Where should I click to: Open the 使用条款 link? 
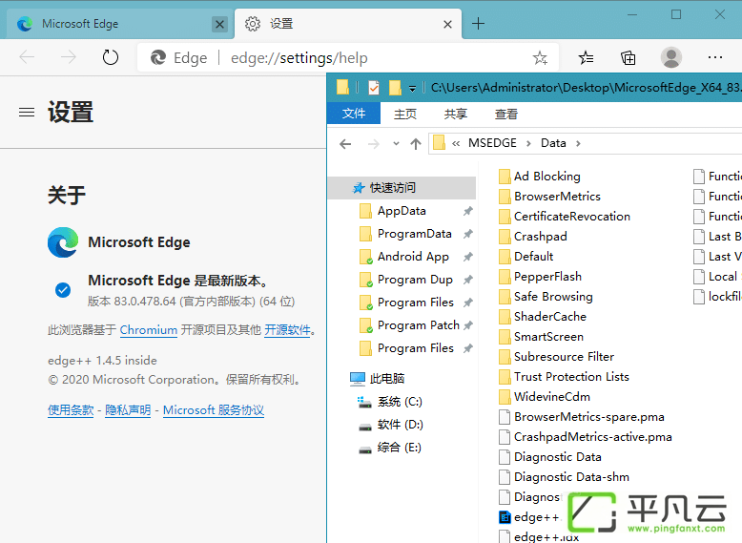point(71,410)
